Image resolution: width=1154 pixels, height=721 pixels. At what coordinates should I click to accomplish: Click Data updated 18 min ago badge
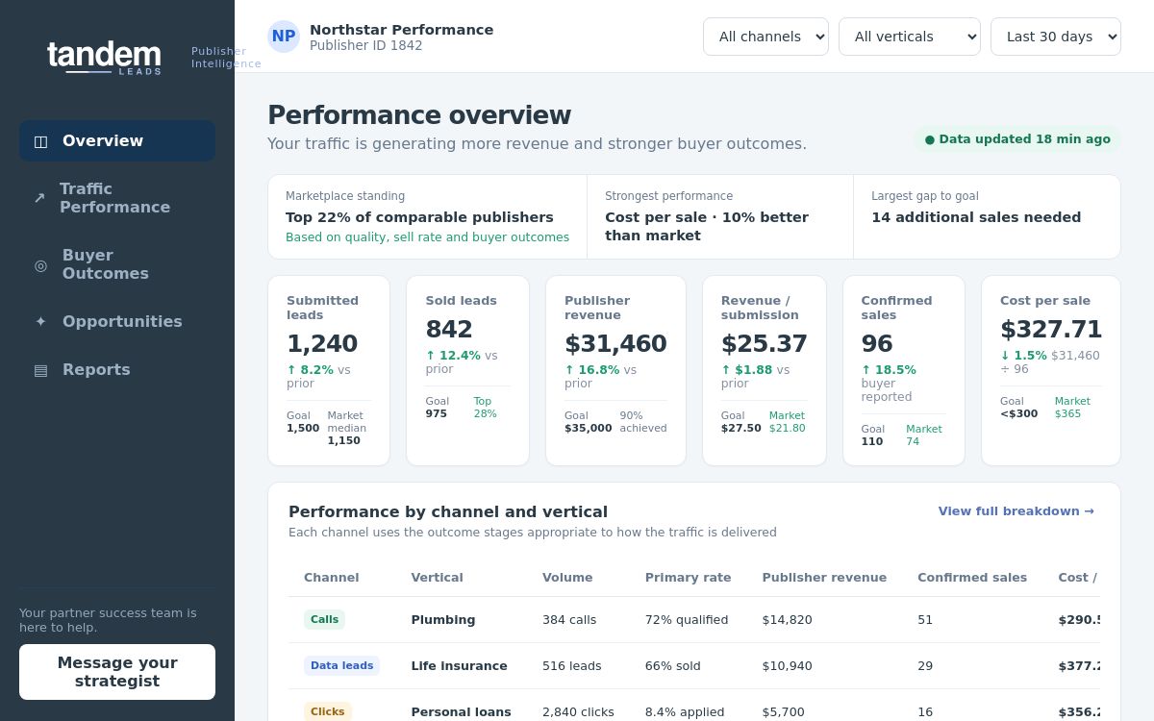[1017, 139]
